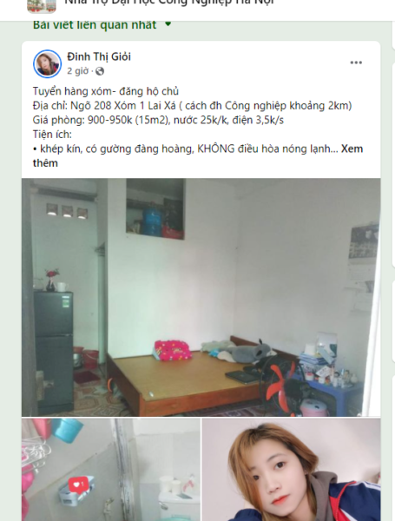Click the red fan in the room photo
Viewport: 395px width, 521px height.
pyautogui.click(x=283, y=386)
